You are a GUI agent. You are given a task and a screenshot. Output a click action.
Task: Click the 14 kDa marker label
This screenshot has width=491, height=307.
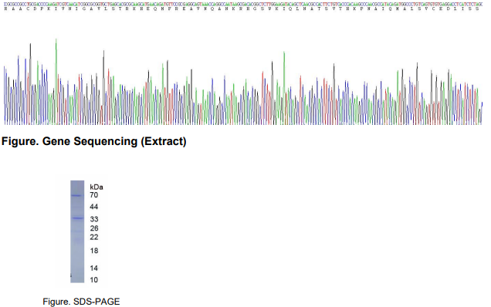point(94,268)
